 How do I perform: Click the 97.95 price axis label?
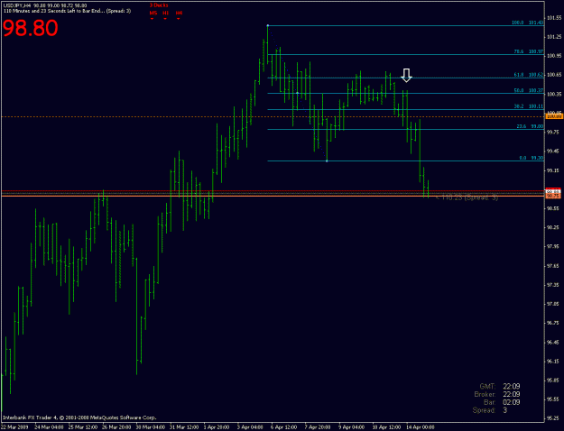[554, 246]
